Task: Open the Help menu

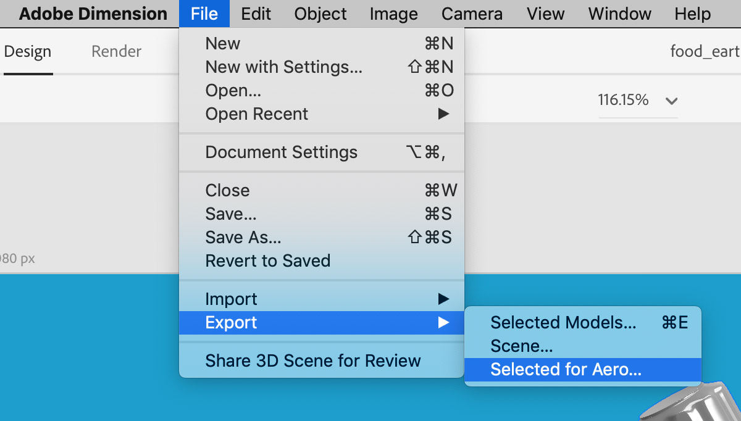Action: coord(693,14)
